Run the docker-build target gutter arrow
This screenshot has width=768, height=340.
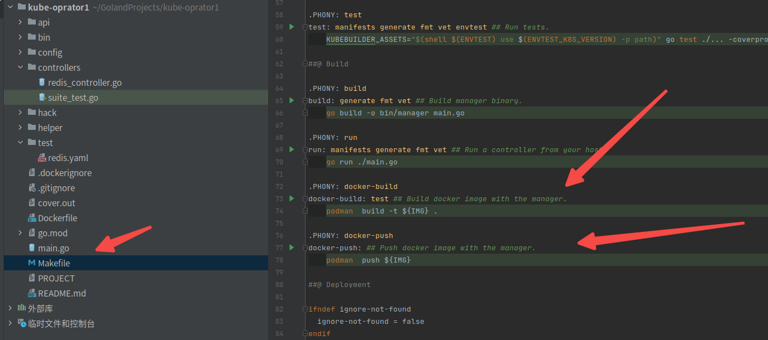point(292,198)
